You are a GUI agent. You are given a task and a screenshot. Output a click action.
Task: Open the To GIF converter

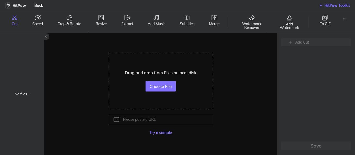click(x=325, y=20)
